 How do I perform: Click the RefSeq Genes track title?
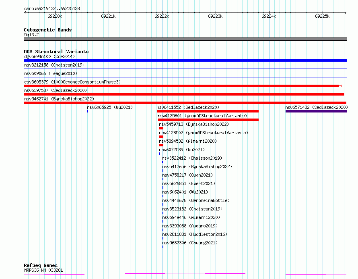[x=41, y=266]
